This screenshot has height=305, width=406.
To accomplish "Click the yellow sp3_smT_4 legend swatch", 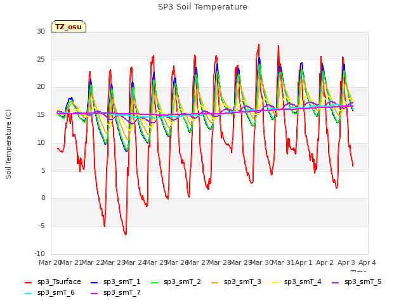I will (275, 282).
